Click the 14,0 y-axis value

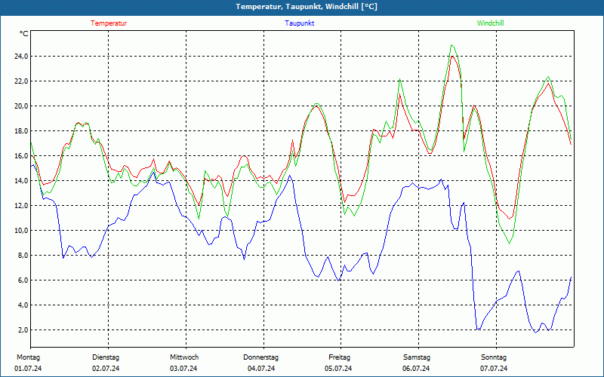click(21, 181)
